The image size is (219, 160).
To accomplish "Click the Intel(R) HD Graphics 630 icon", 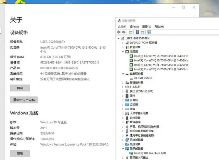I will tap(131, 153).
